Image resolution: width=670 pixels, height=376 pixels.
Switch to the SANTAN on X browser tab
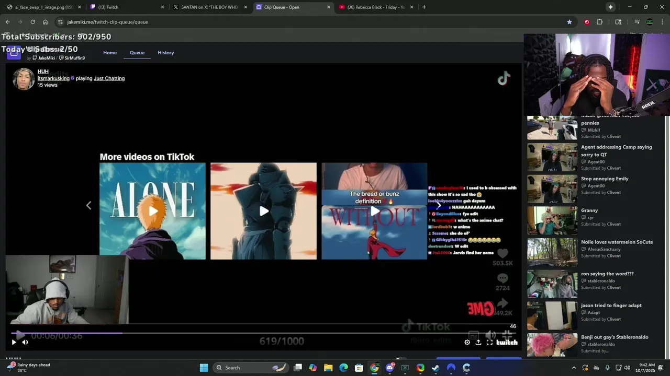click(209, 7)
